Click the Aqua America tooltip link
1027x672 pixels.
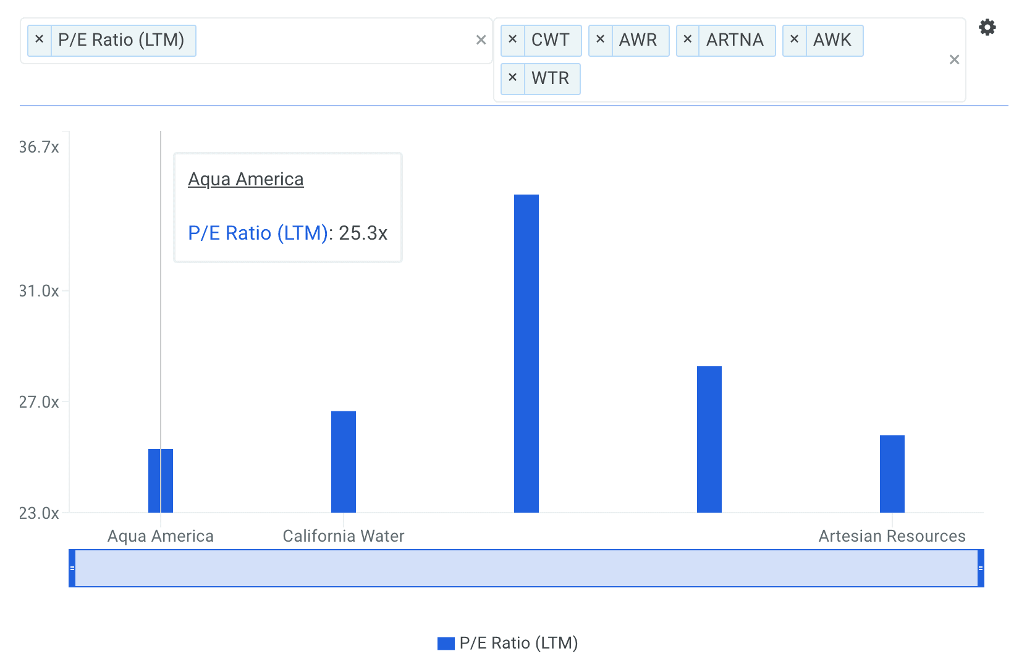click(245, 179)
